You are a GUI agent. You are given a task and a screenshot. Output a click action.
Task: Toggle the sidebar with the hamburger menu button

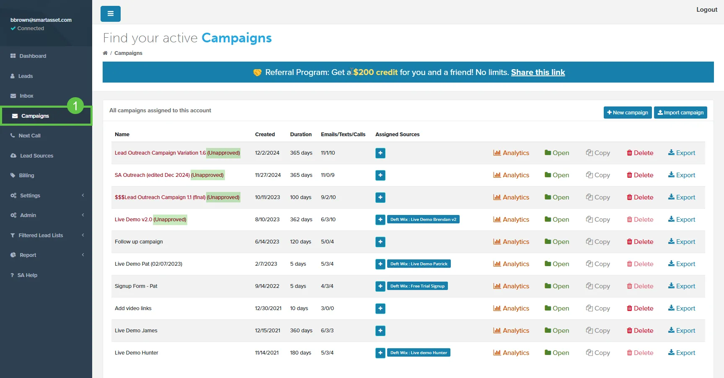point(111,14)
